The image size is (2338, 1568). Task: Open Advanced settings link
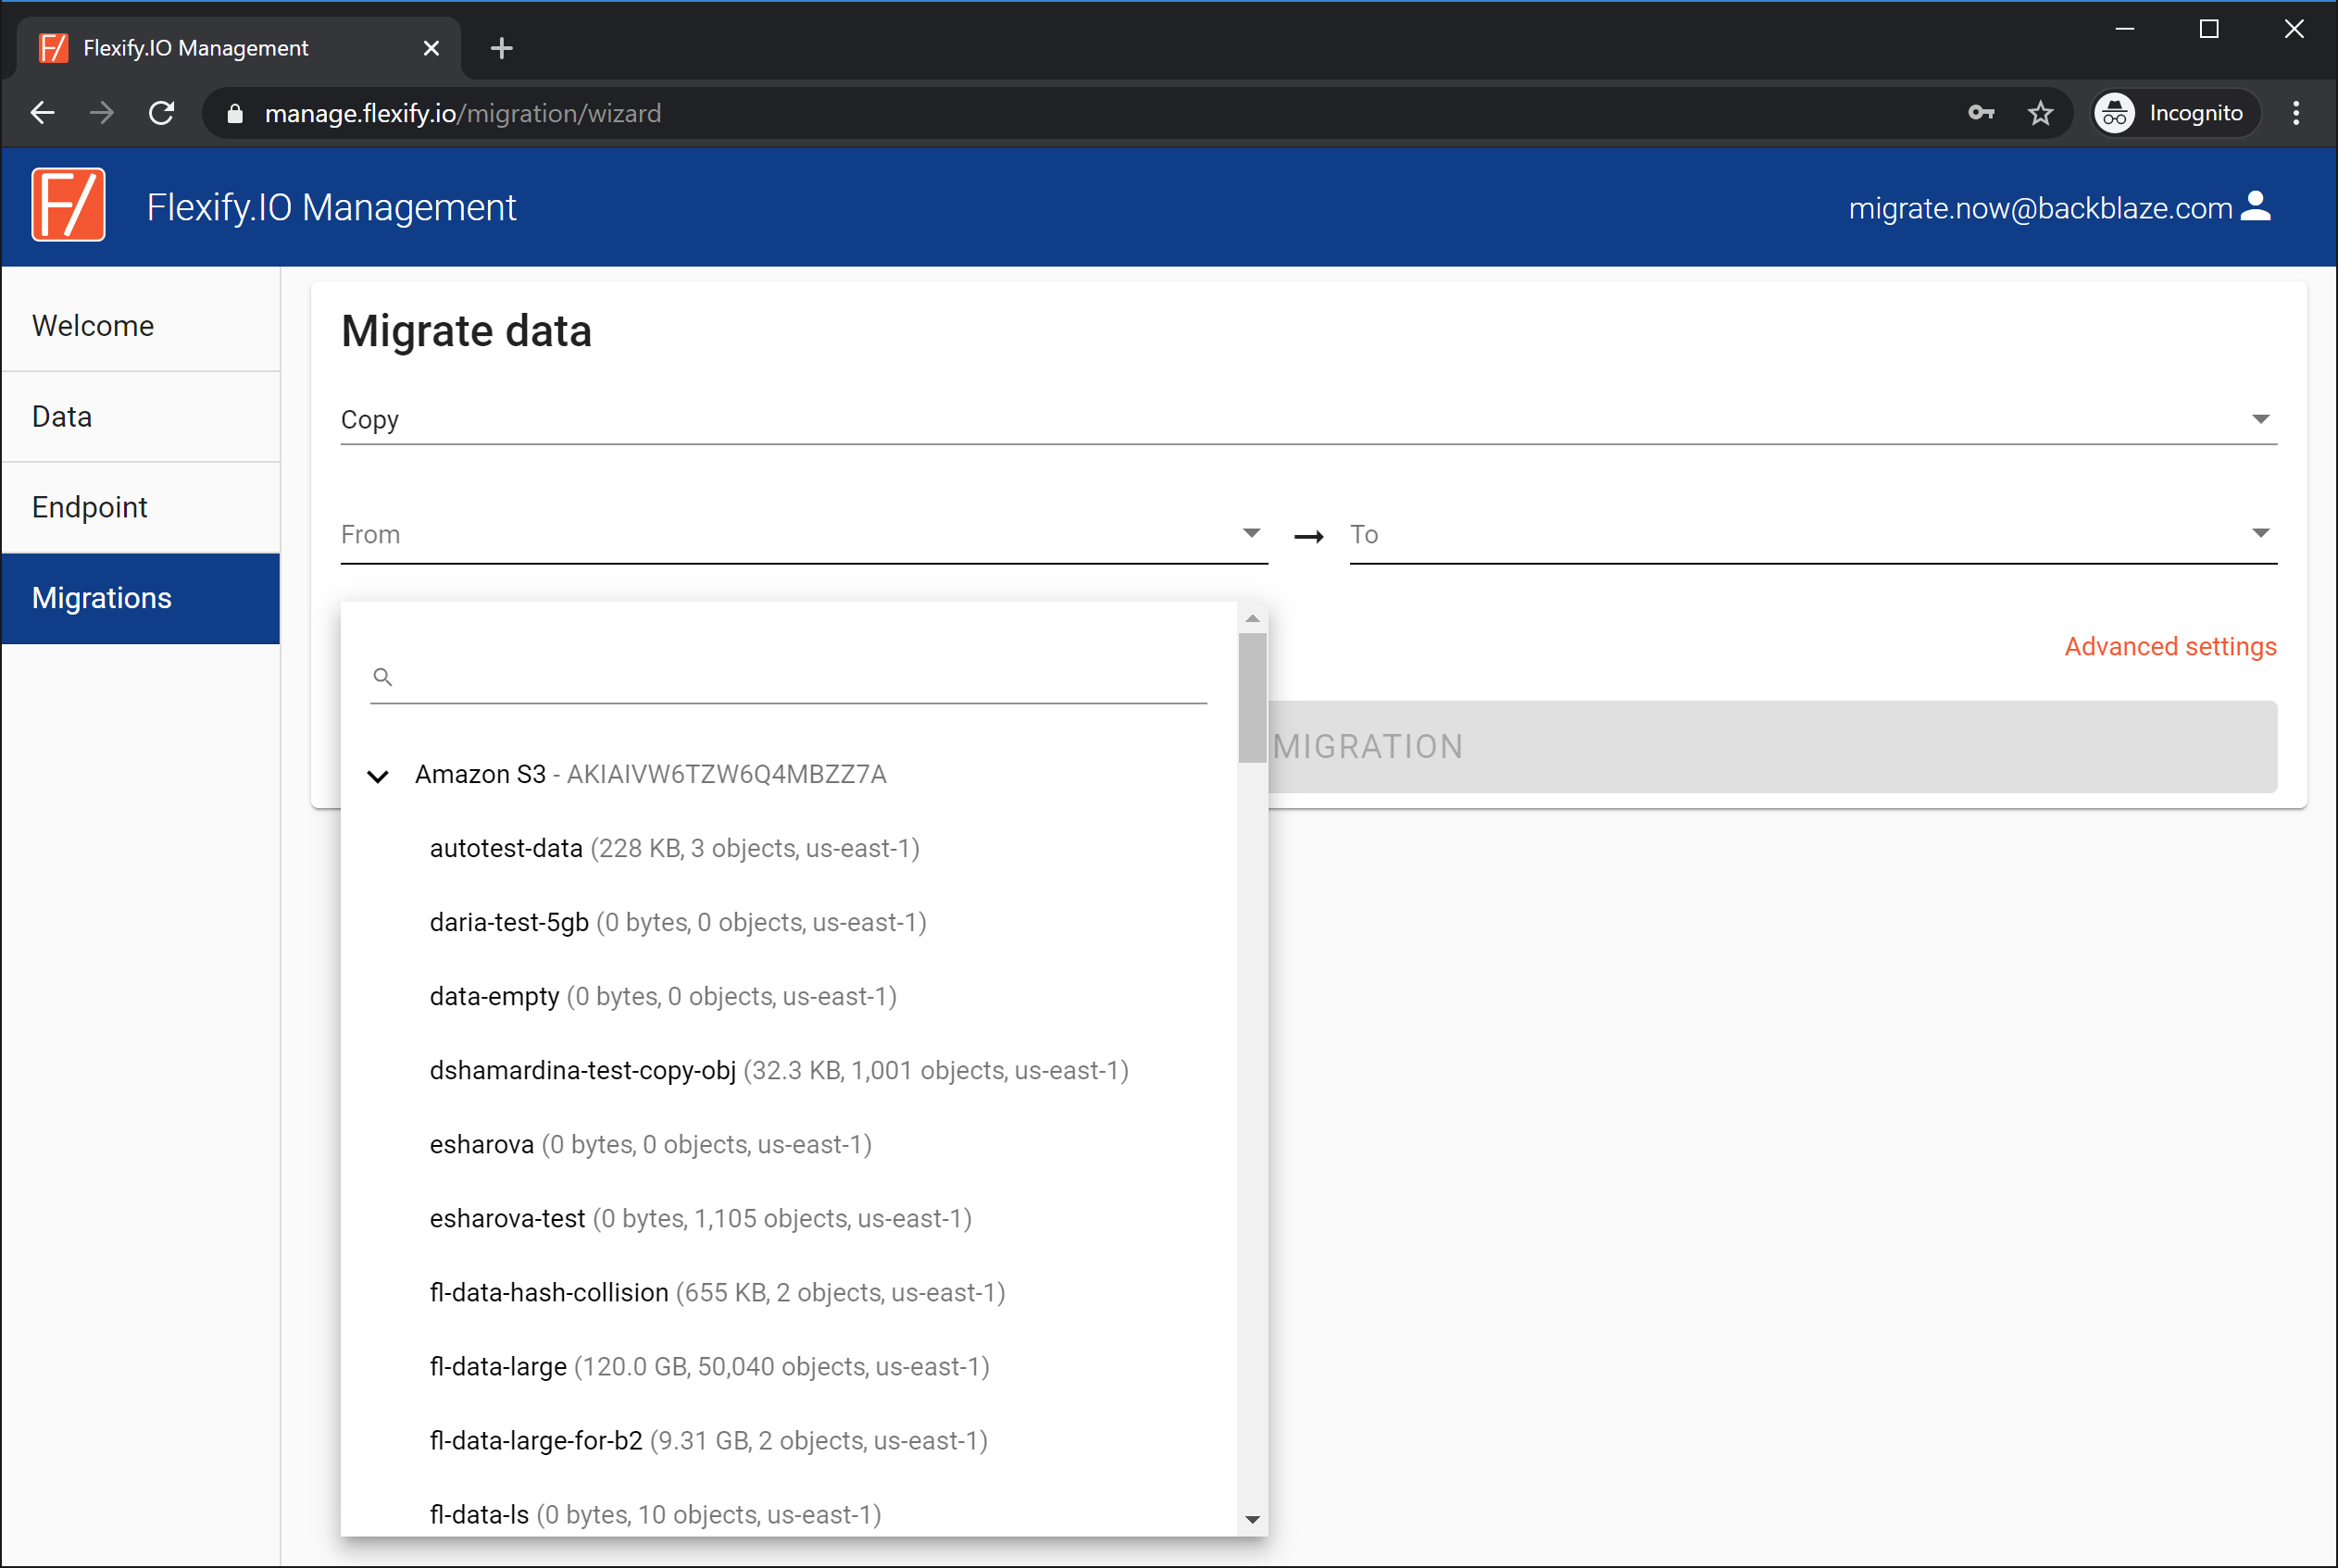[2169, 647]
